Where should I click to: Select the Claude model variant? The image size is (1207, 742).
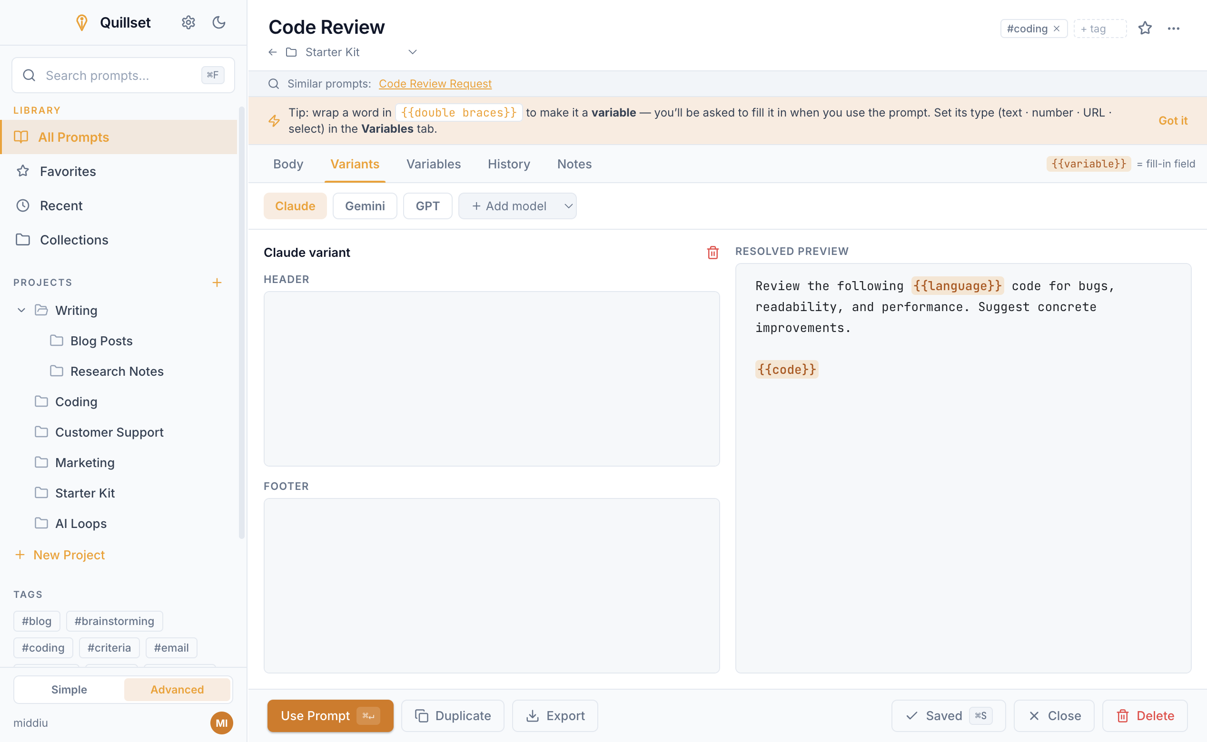point(295,206)
